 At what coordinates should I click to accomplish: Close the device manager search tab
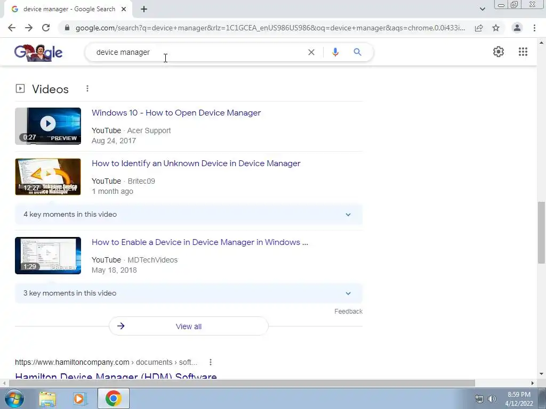[x=124, y=9]
